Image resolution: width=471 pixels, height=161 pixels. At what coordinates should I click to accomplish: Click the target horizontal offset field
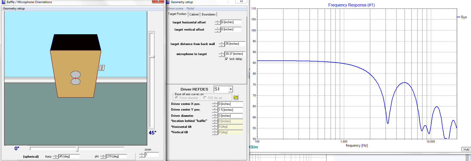(231, 22)
